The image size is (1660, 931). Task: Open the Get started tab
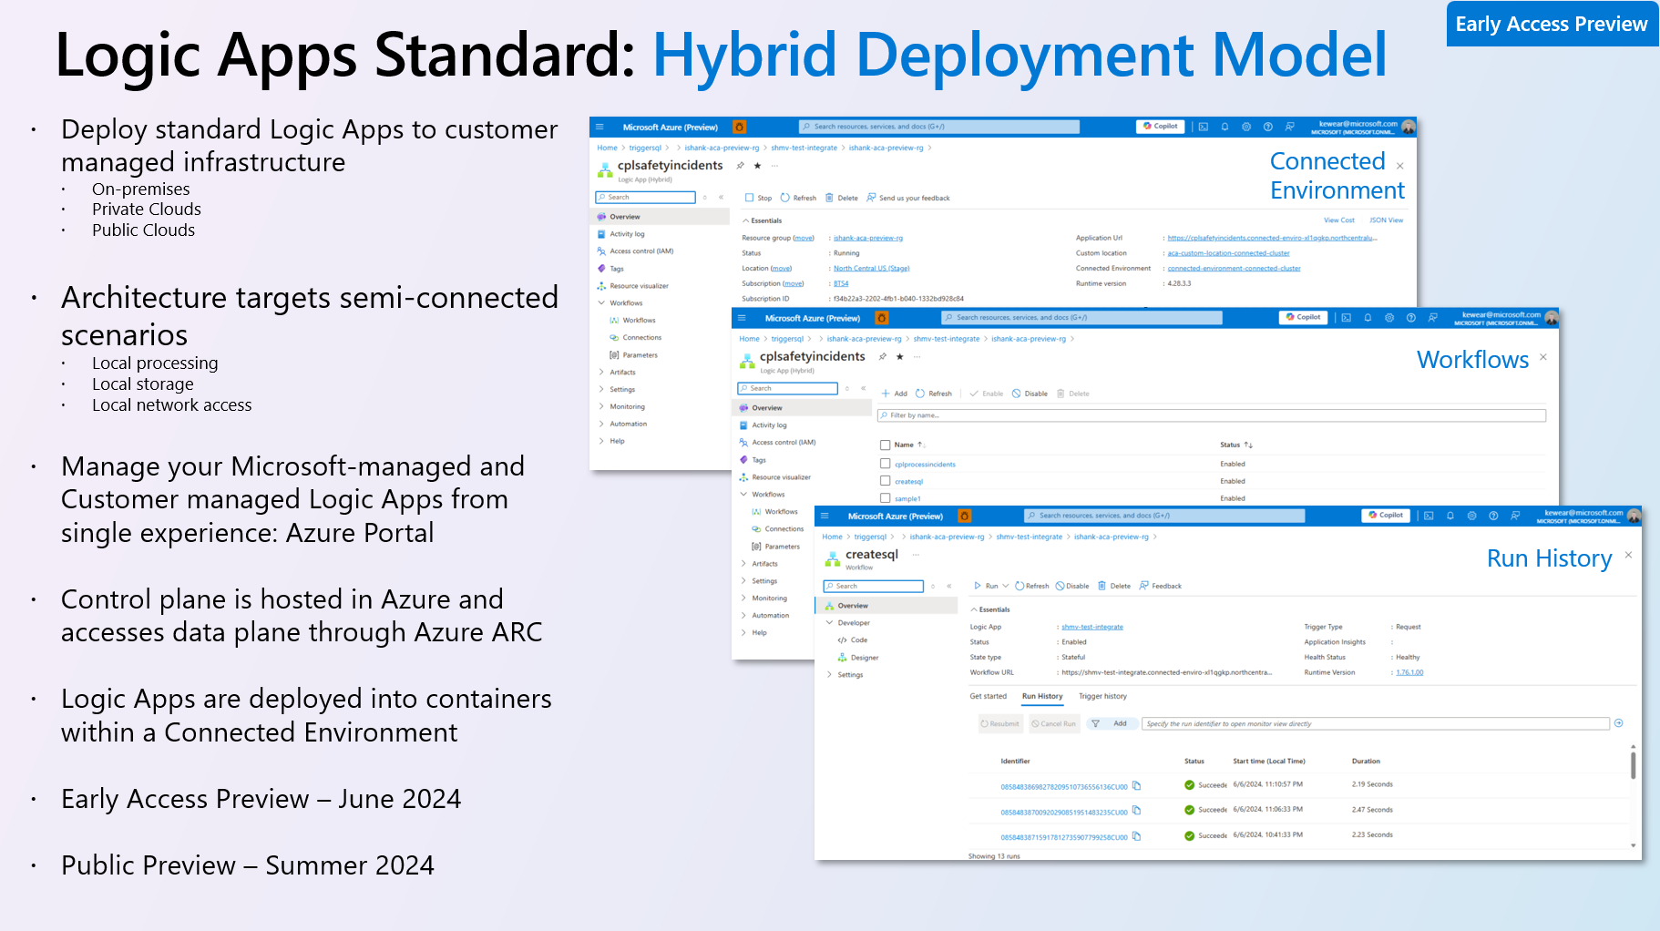990,696
